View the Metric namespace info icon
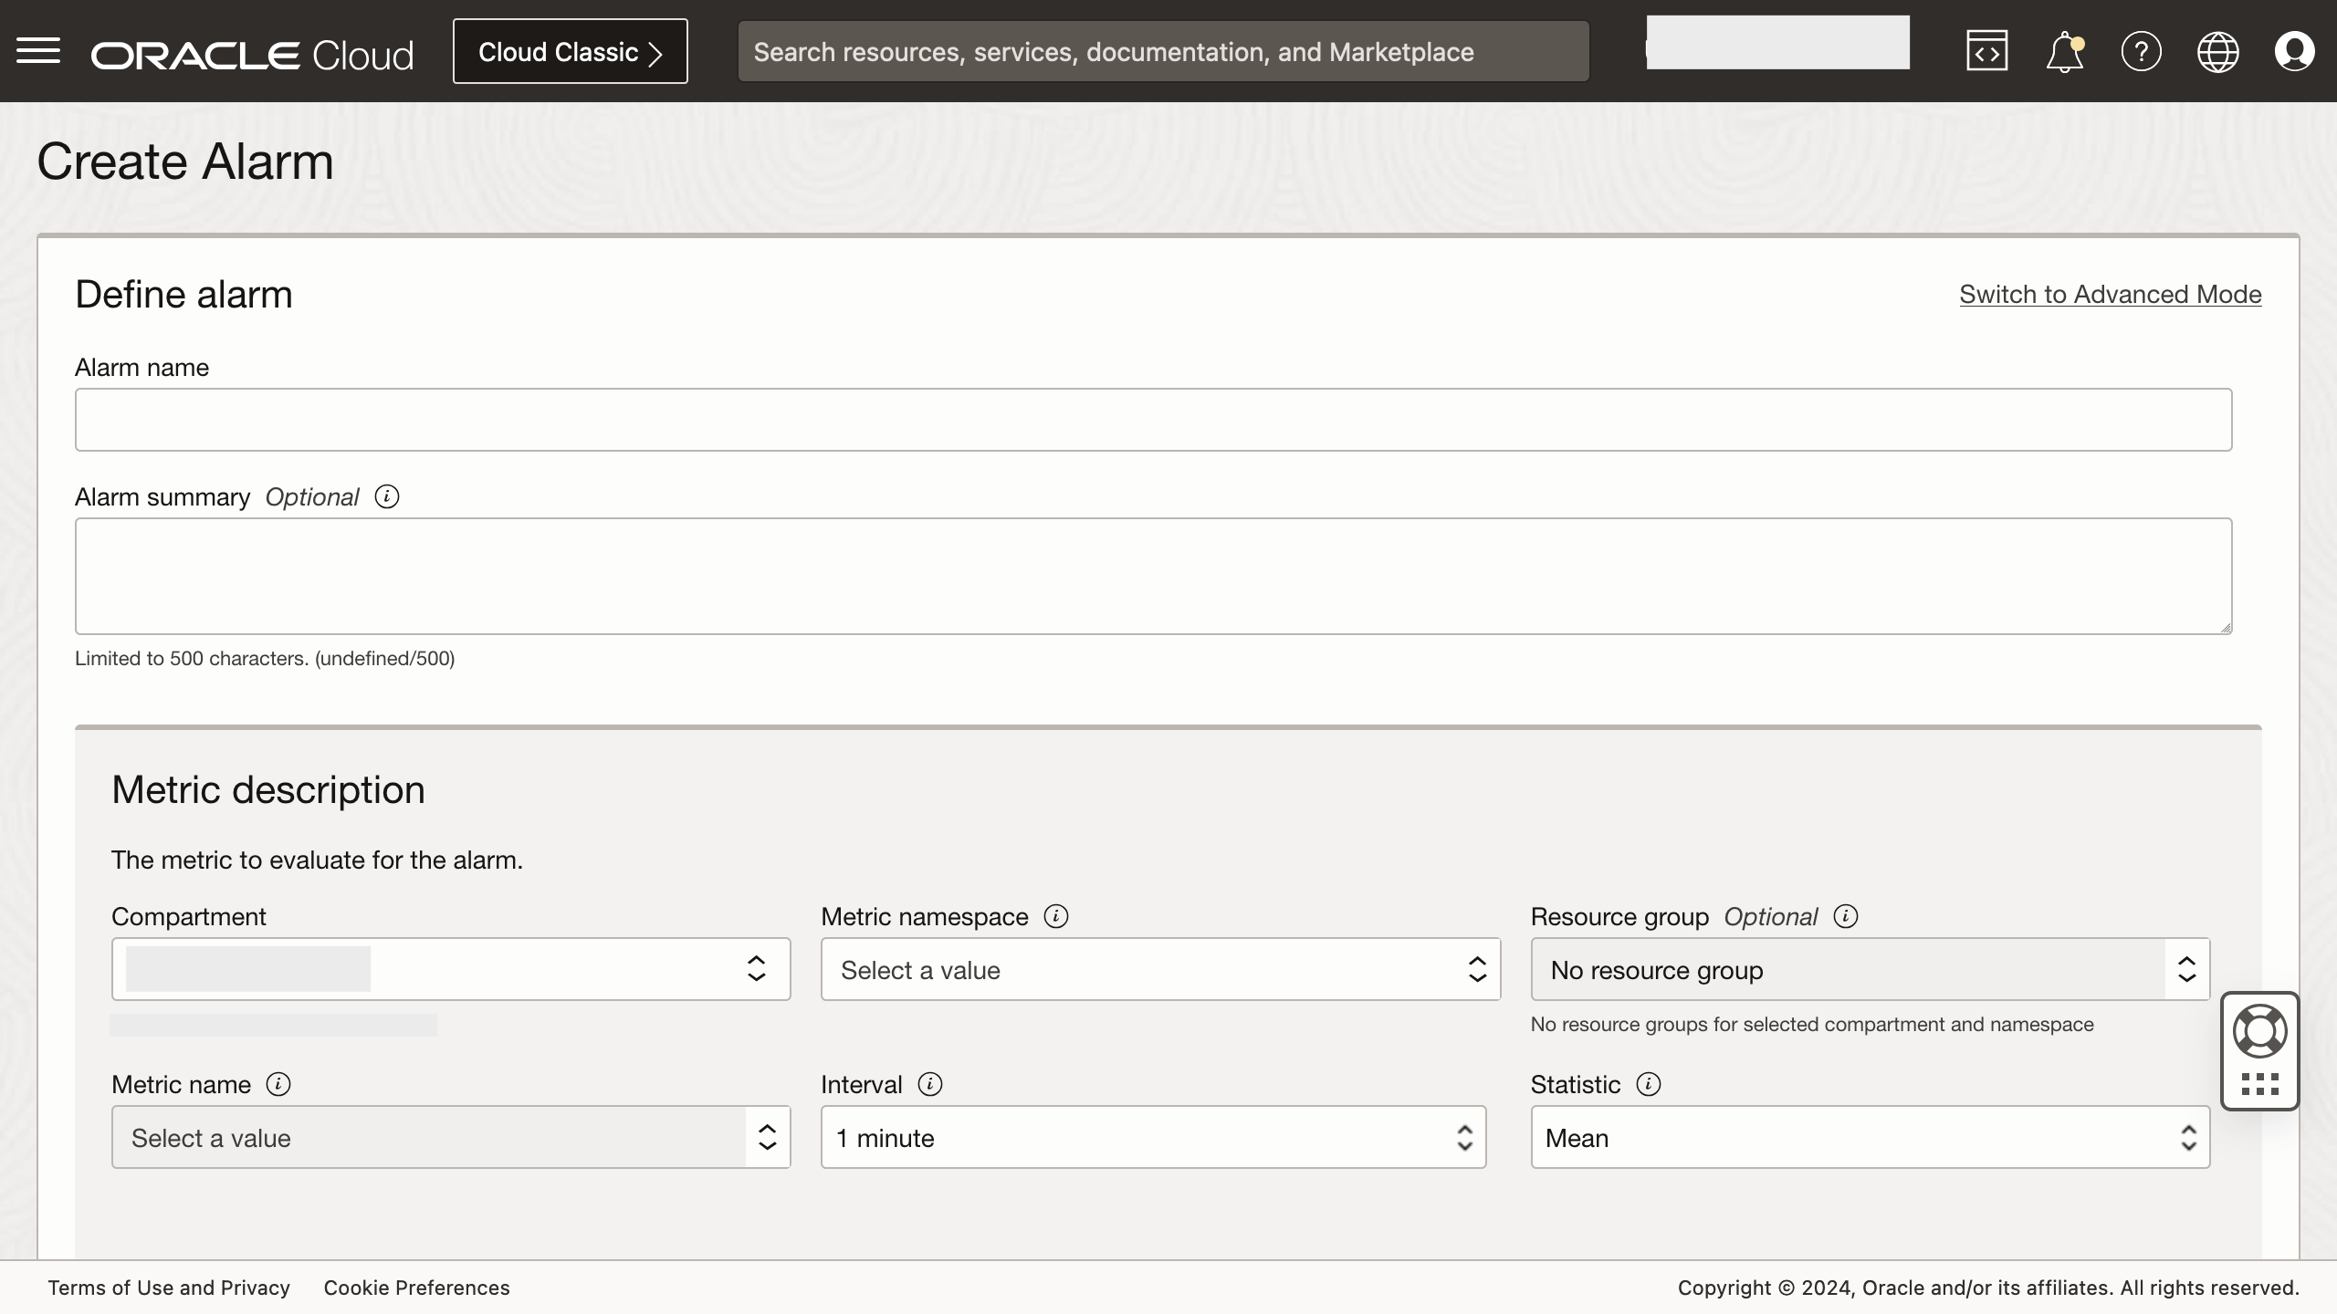 (1056, 915)
